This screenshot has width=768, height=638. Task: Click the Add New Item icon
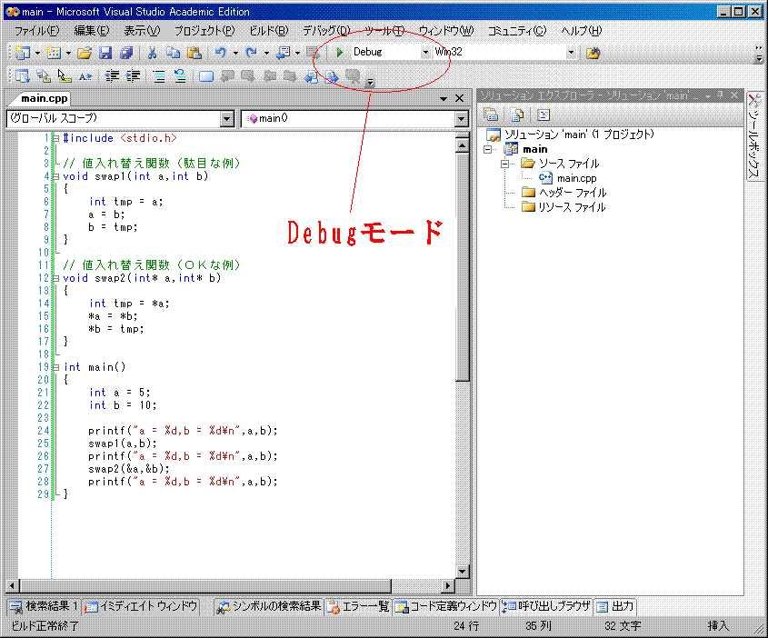click(54, 53)
